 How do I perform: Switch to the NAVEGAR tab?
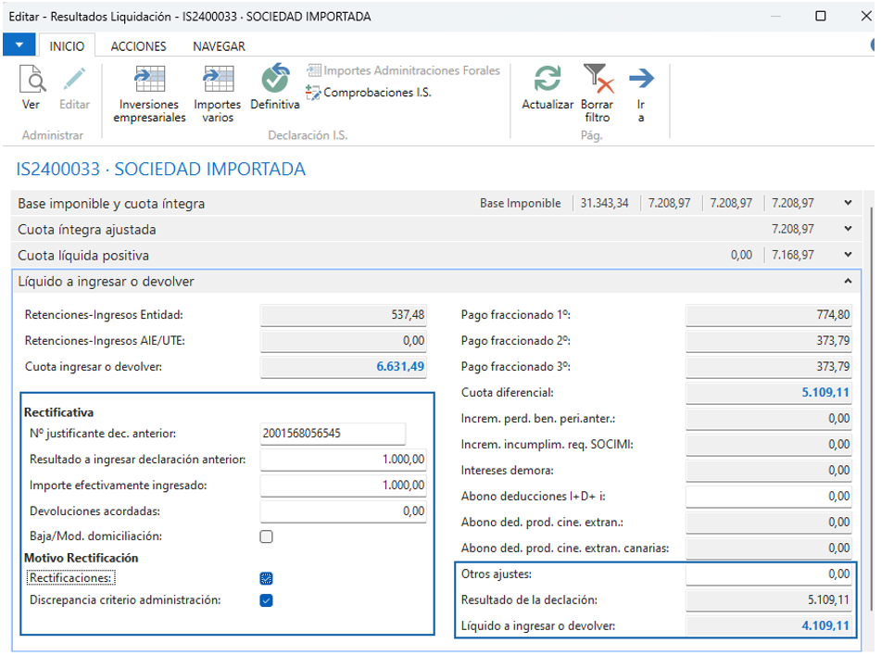click(220, 46)
